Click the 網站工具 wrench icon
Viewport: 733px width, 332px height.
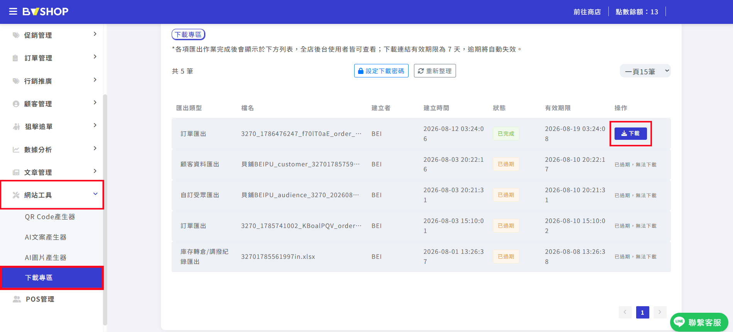pos(16,195)
